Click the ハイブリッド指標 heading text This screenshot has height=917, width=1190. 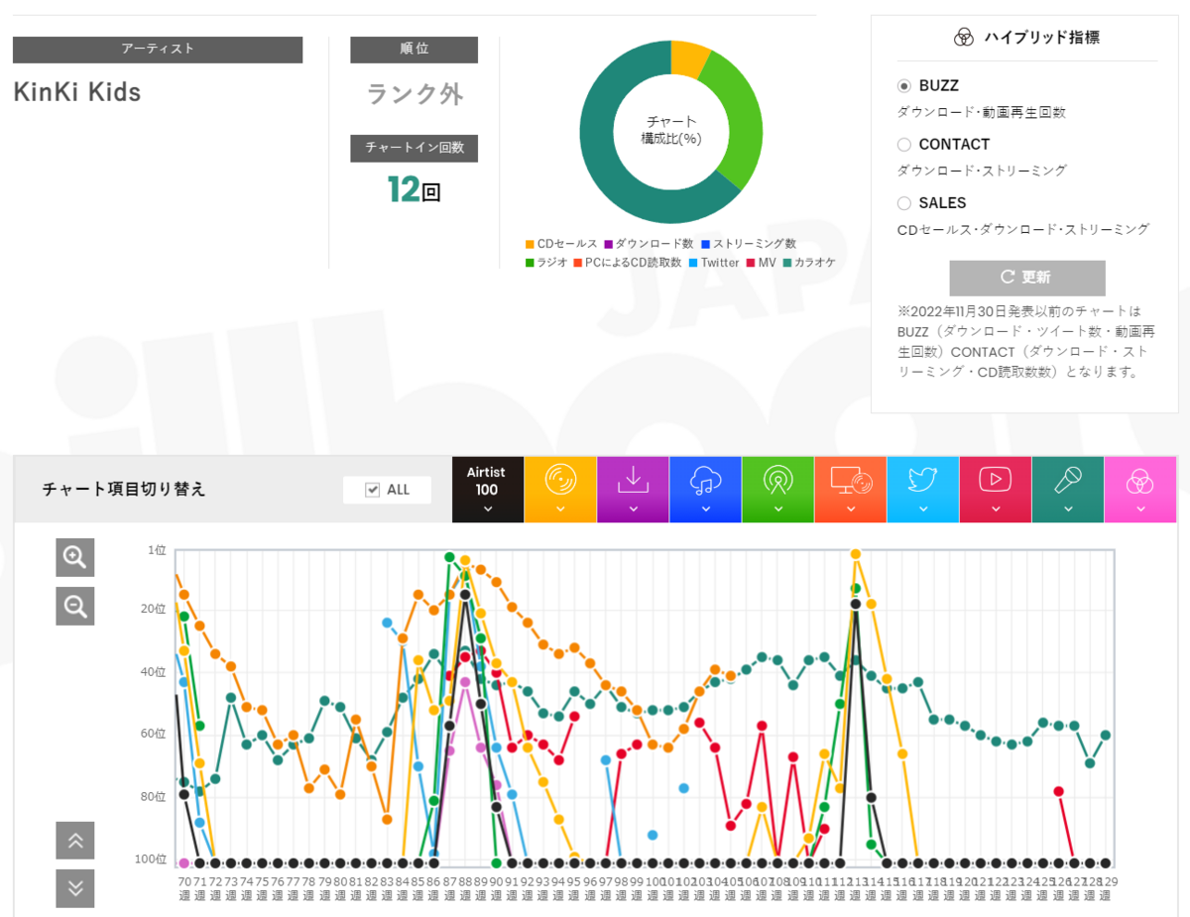(x=1041, y=38)
